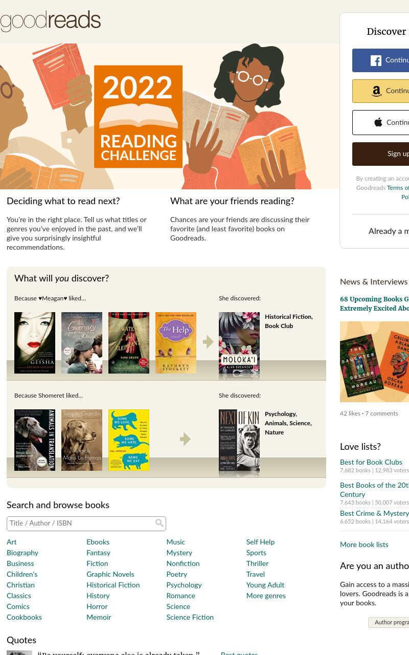This screenshot has height=655, width=409.
Task: Click the Title / Author / ISBN search field
Action: [x=86, y=523]
